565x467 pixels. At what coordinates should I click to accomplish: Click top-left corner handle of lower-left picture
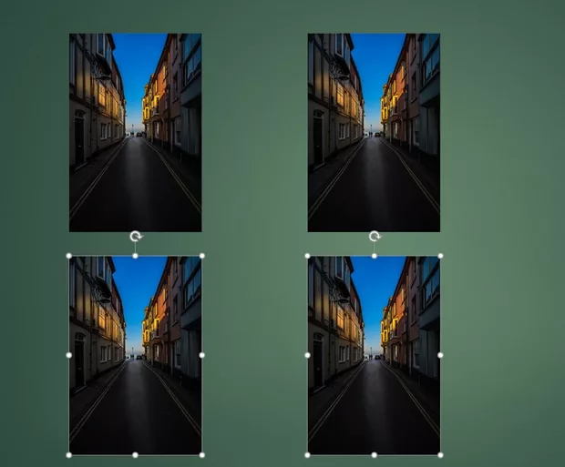pos(69,256)
